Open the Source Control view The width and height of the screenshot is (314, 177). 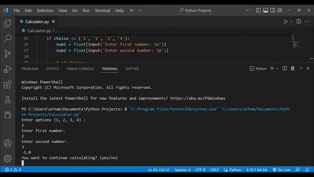tap(8, 54)
